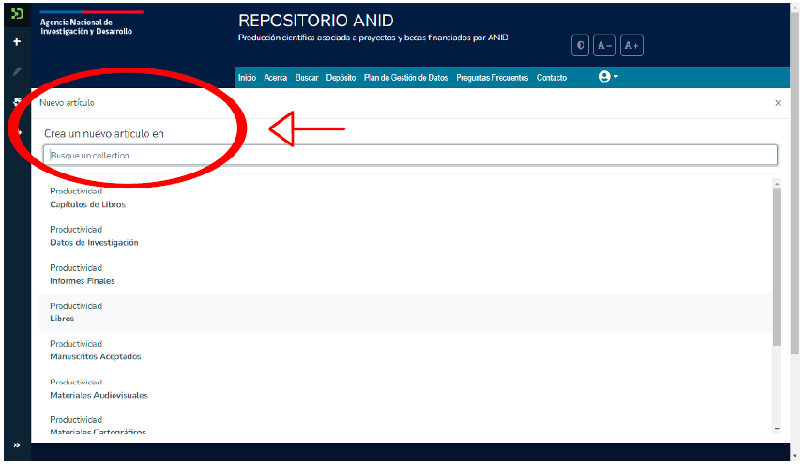The width and height of the screenshot is (804, 467).
Task: Select the Informes Finales collection
Action: coord(405,274)
